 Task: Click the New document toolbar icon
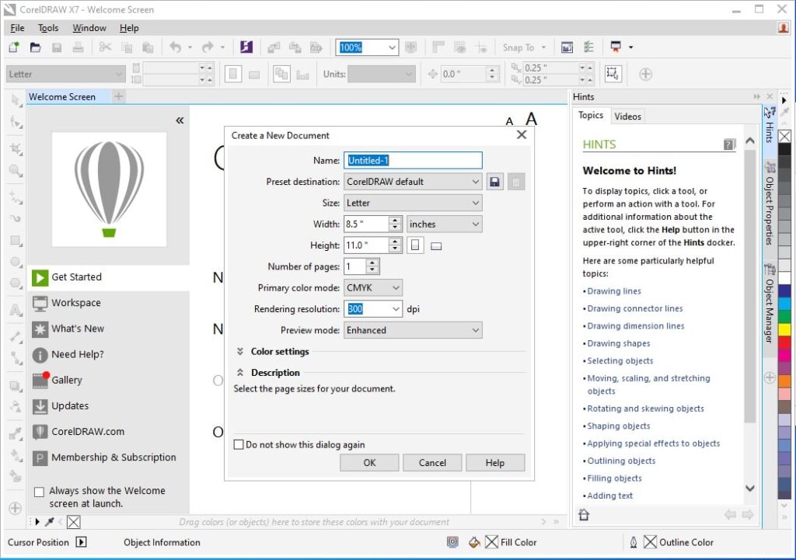click(14, 47)
